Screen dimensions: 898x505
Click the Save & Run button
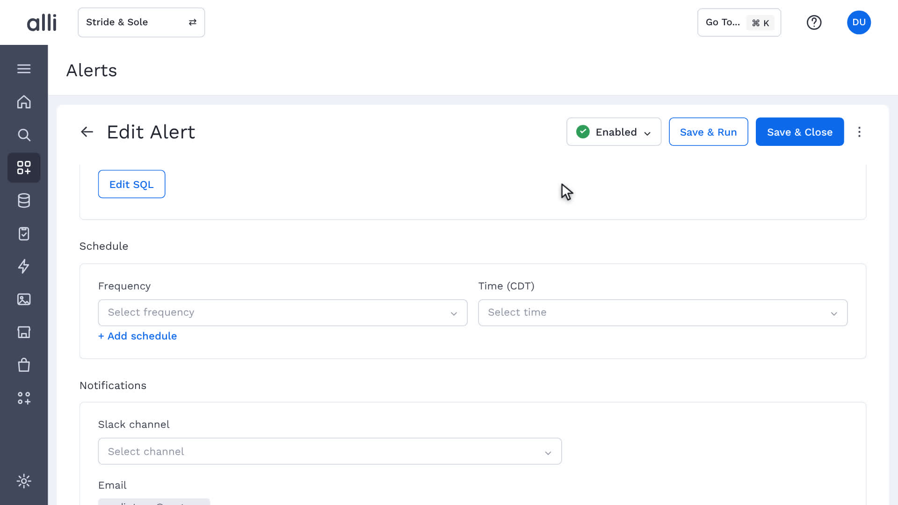[x=708, y=132]
